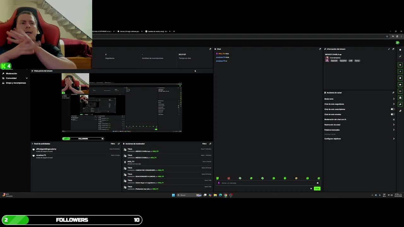
Task: Click the pencil icon in right sidebar
Action: click(400, 56)
